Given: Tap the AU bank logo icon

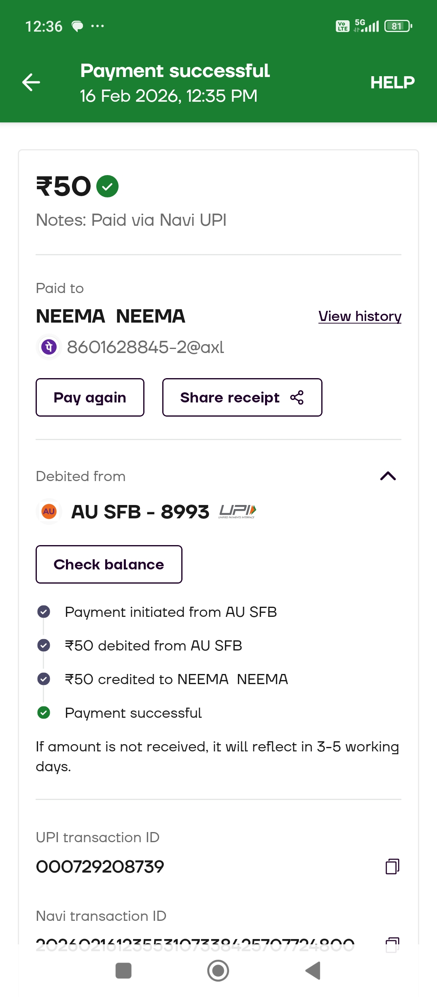Looking at the screenshot, I should pos(49,511).
